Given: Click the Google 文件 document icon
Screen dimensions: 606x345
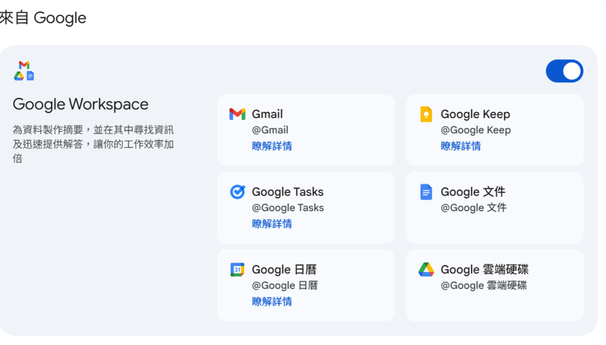Looking at the screenshot, I should [426, 192].
